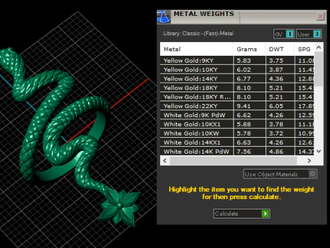Image resolution: width=330 pixels, height=248 pixels.
Task: Click the 6.77 grams value
Action: (x=244, y=79)
